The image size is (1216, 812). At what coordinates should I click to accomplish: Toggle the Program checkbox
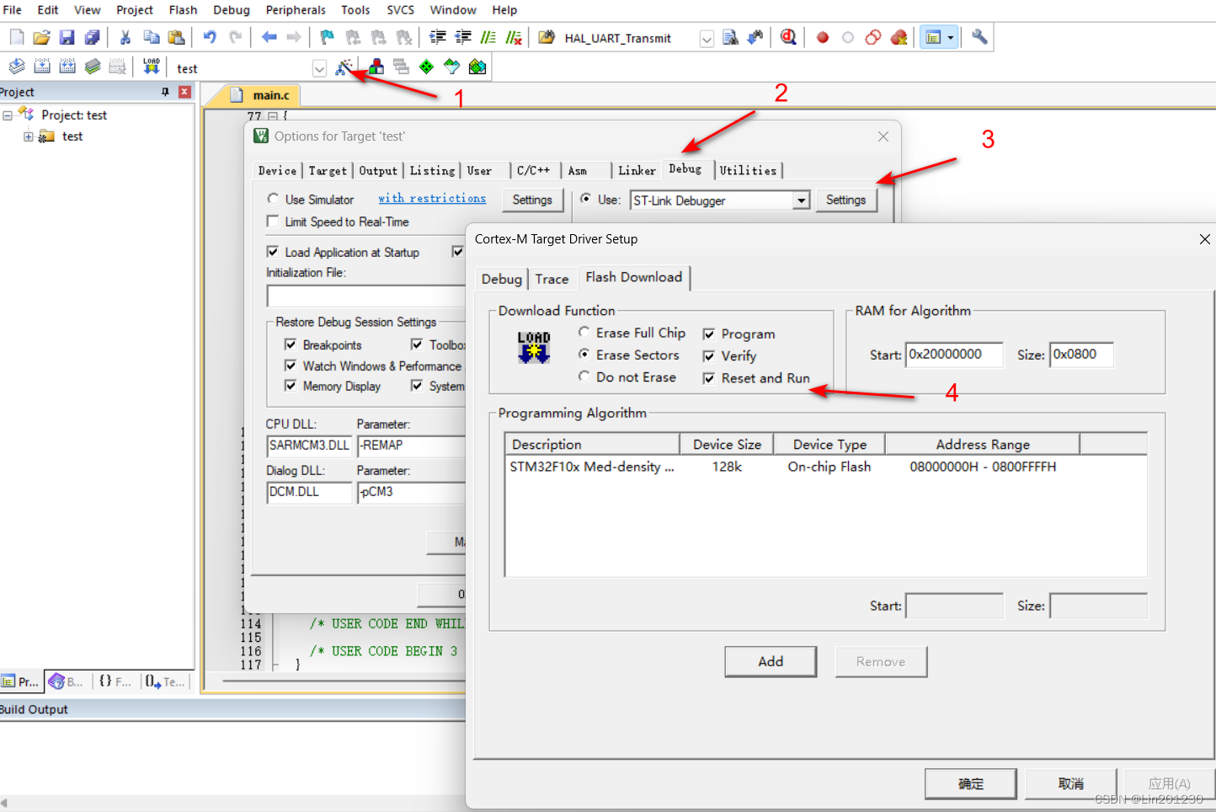[x=709, y=334]
